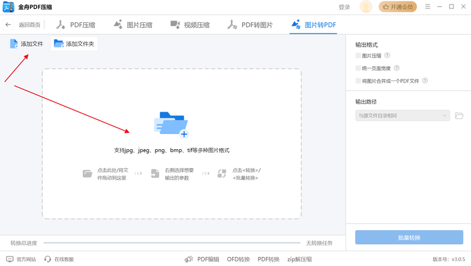Click the browse output folder icon
The width and height of the screenshot is (471, 266).
pos(459,116)
